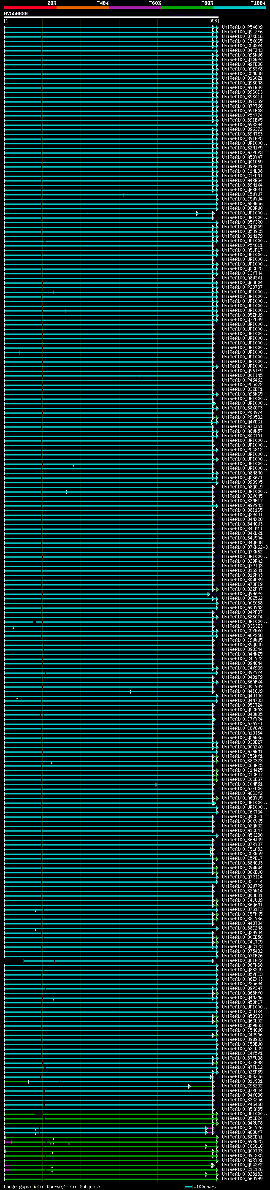Click hit label UniRef100_Q6Z562
The width and height of the screenshot is (270, 1190).
[x=242, y=598]
